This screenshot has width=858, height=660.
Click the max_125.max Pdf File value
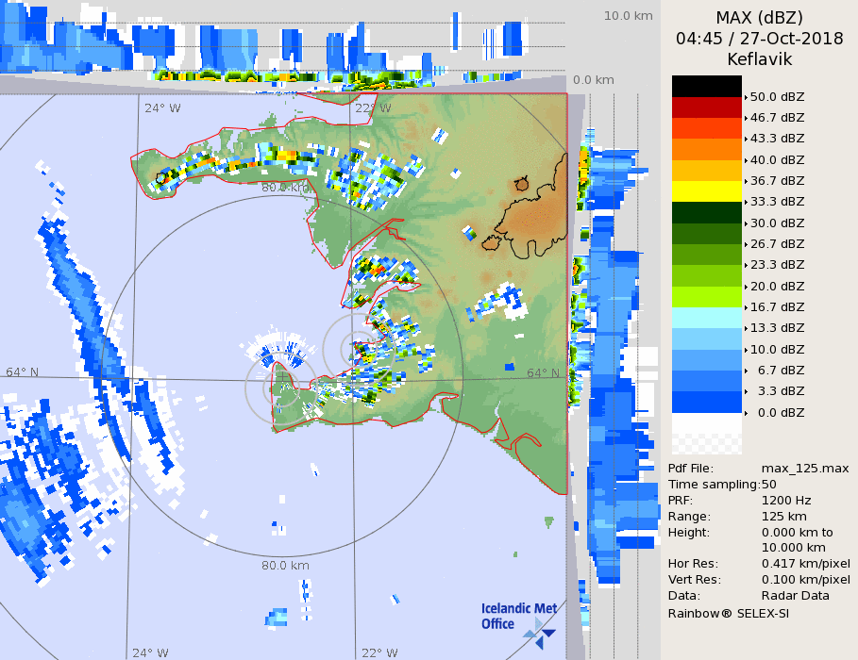click(x=805, y=469)
